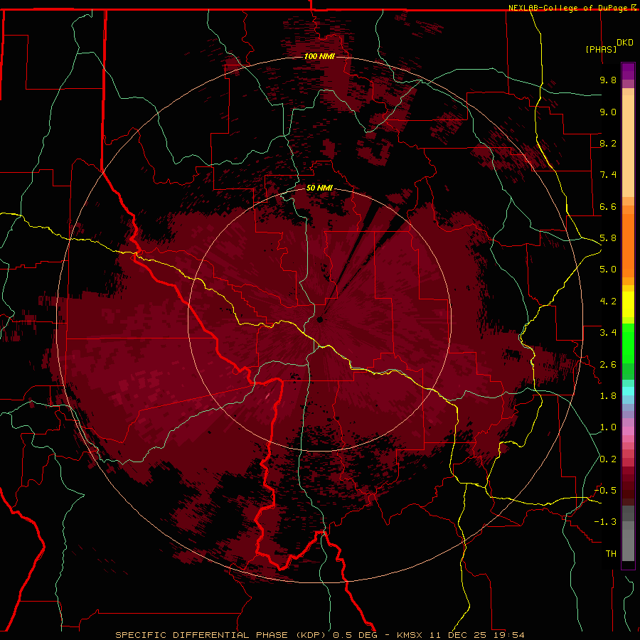Click the 1.0 scale value
This screenshot has height=640, width=640.
608,427
